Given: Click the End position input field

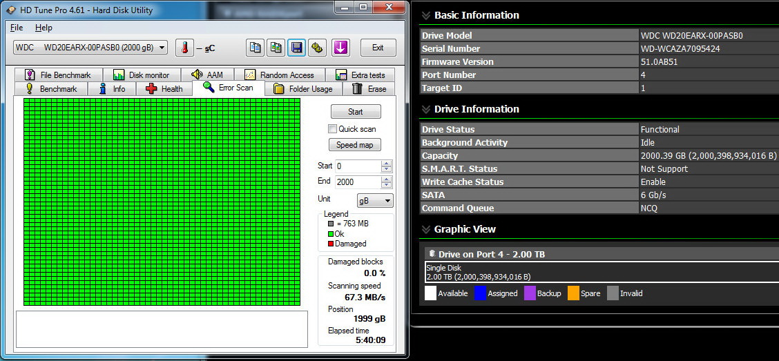Looking at the screenshot, I should point(358,182).
